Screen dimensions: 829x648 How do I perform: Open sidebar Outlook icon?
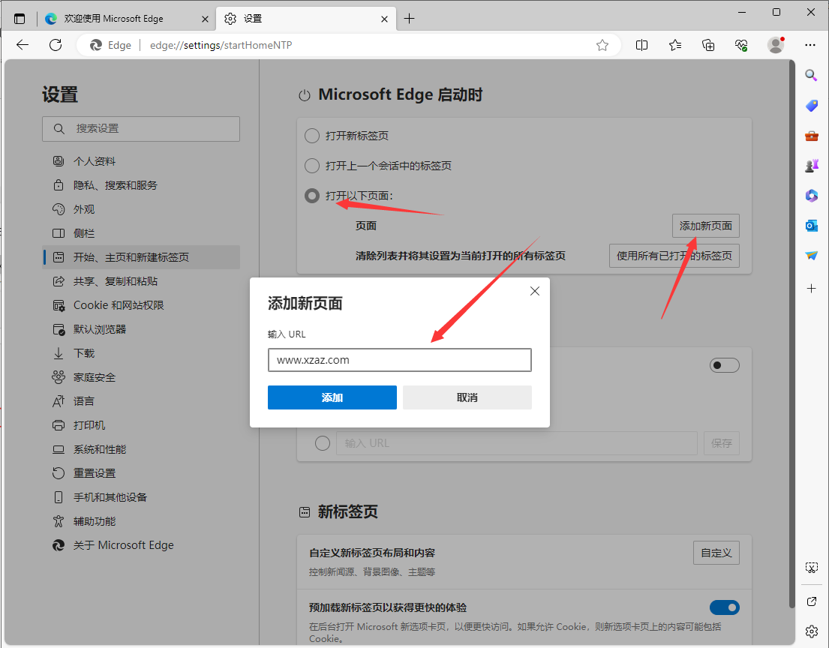(x=812, y=226)
